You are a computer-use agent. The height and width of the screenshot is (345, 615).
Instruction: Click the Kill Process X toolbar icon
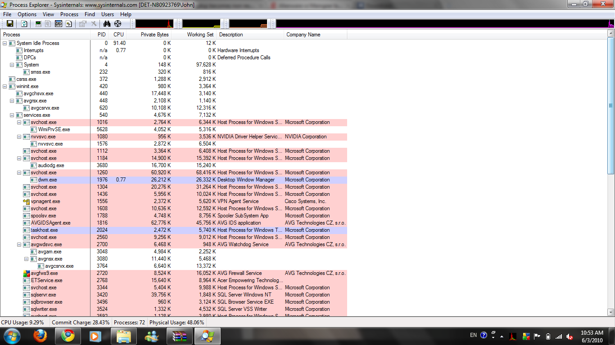click(x=94, y=24)
